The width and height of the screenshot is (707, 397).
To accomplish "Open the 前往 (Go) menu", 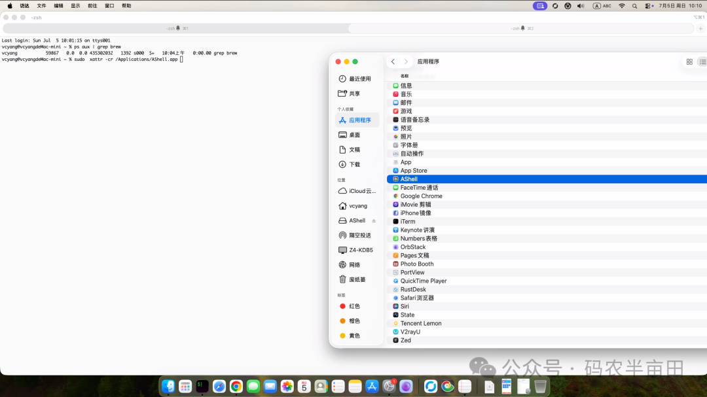I will pyautogui.click(x=92, y=6).
